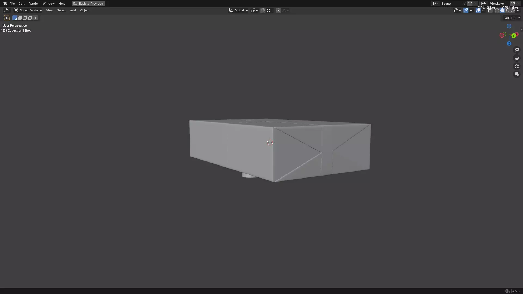Toggle the Show Overlays button
The image size is (523, 294).
[478, 10]
